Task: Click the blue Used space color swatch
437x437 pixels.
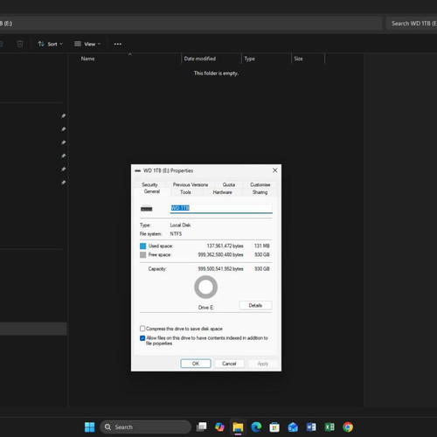Action: coord(142,246)
